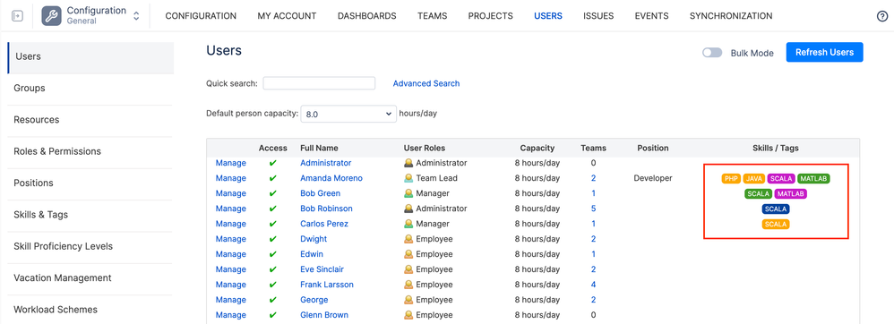Screen dimensions: 894x324
Task: Open the help question mark icon
Action: [x=882, y=16]
